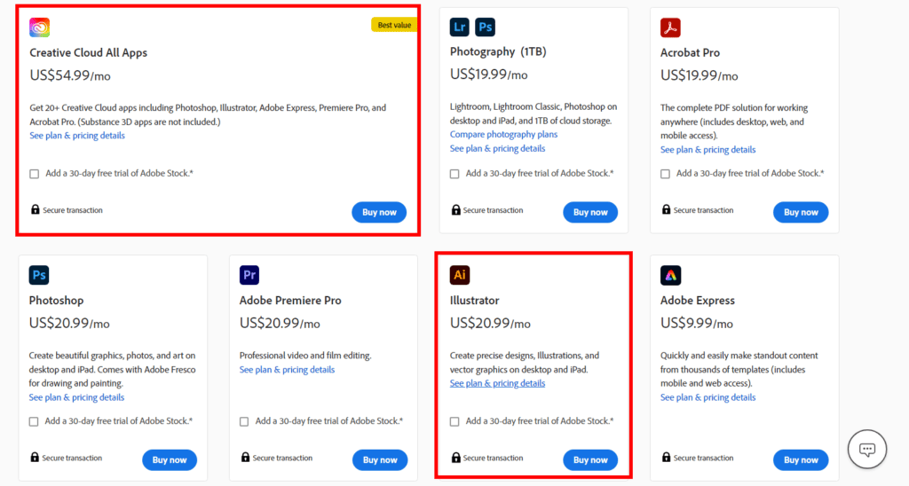Click the Best value yellow badge

pyautogui.click(x=394, y=25)
